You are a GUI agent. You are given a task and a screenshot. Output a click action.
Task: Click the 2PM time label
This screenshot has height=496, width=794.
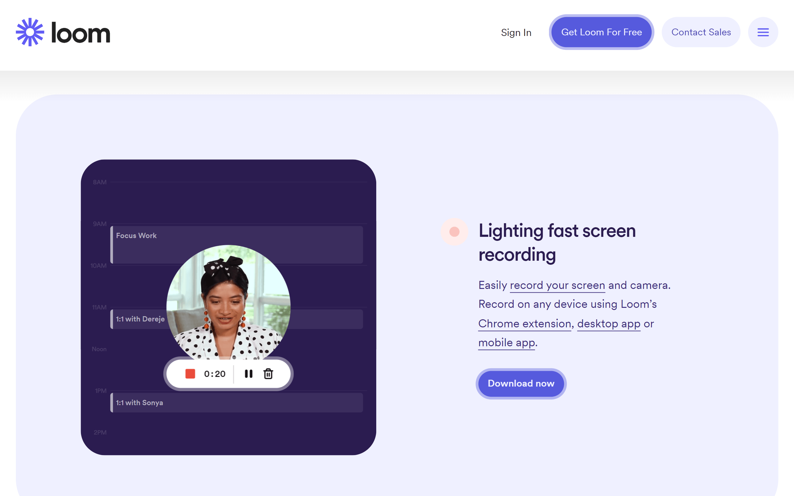(x=100, y=432)
